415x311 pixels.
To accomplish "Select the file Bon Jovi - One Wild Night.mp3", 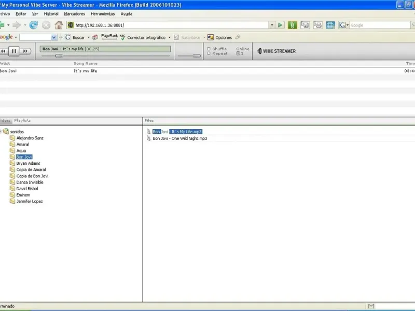I will pyautogui.click(x=180, y=138).
